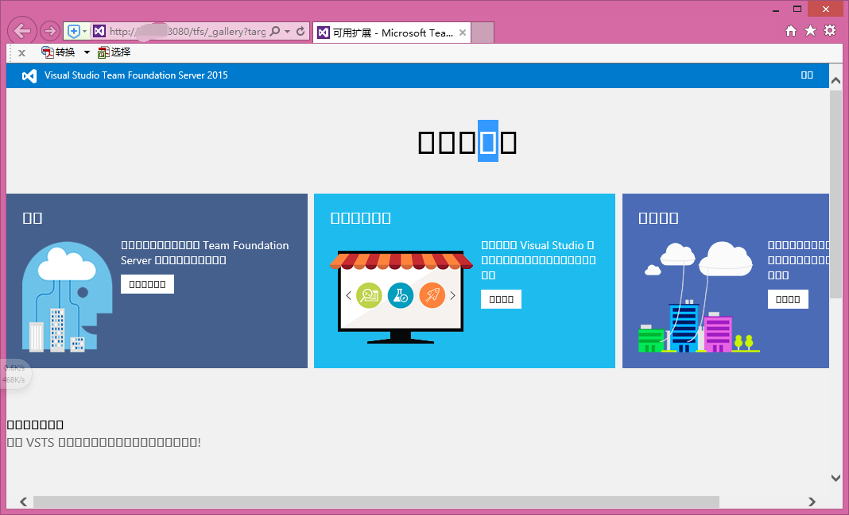This screenshot has width=849, height=515.
Task: Click the right arrow of horizontal scrollbar
Action: click(x=812, y=502)
